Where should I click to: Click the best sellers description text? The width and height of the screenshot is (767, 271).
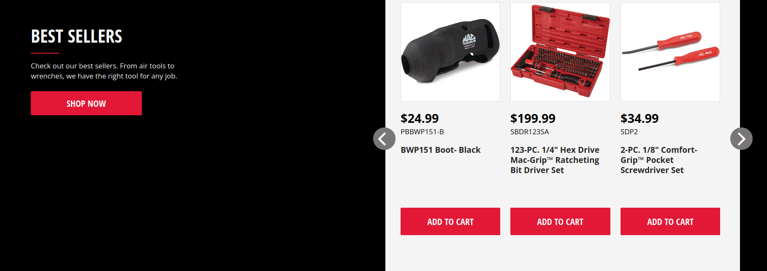pyautogui.click(x=104, y=71)
